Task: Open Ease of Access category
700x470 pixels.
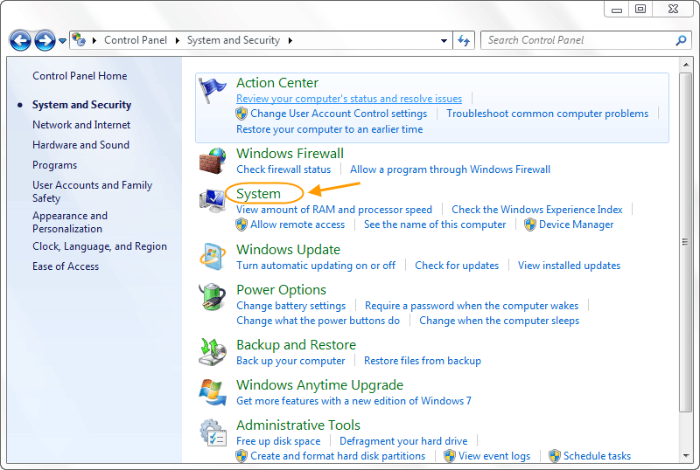Action: tap(66, 266)
